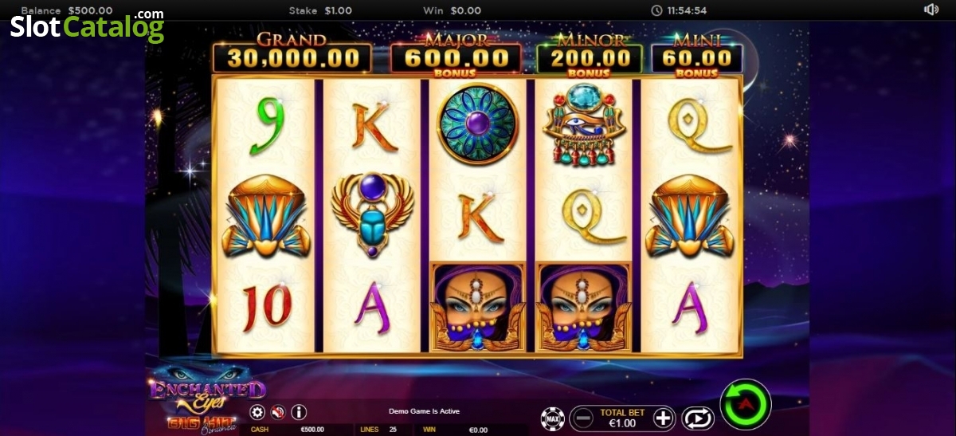Select the Major 600.00 bonus display
Screen dimensions: 956x436
456,55
